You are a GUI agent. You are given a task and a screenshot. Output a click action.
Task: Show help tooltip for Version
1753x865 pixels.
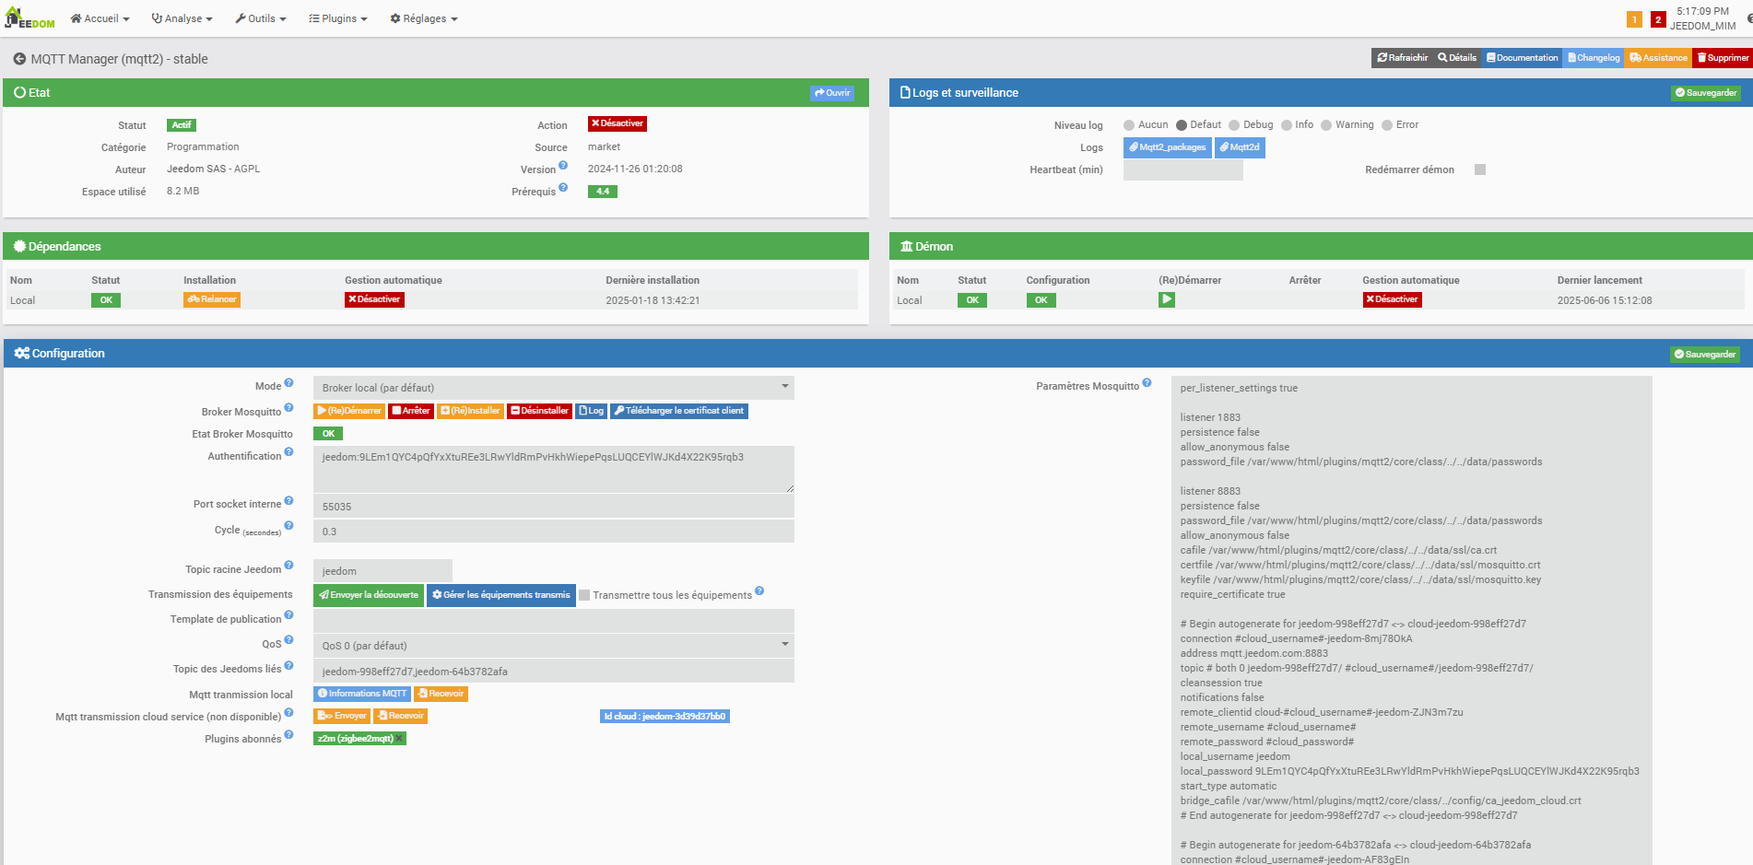click(x=563, y=166)
